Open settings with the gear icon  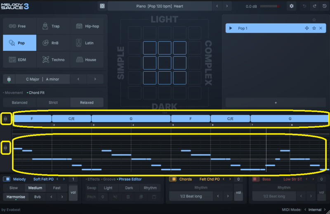click(x=292, y=6)
